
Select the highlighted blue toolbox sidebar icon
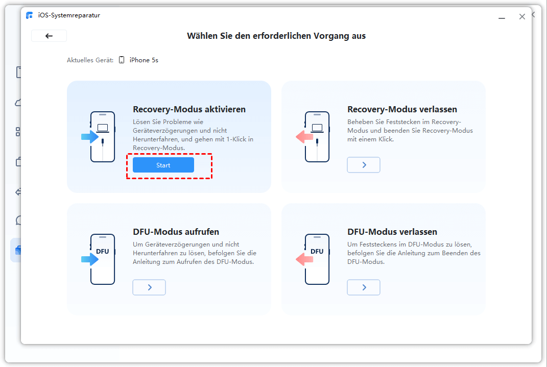click(17, 250)
